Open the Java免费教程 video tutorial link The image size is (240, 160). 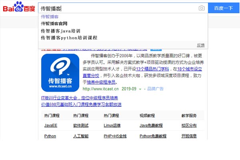(x=151, y=126)
